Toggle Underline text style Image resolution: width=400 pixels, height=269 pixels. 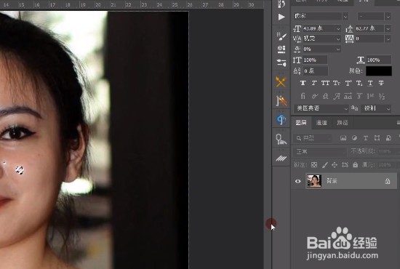coord(370,83)
